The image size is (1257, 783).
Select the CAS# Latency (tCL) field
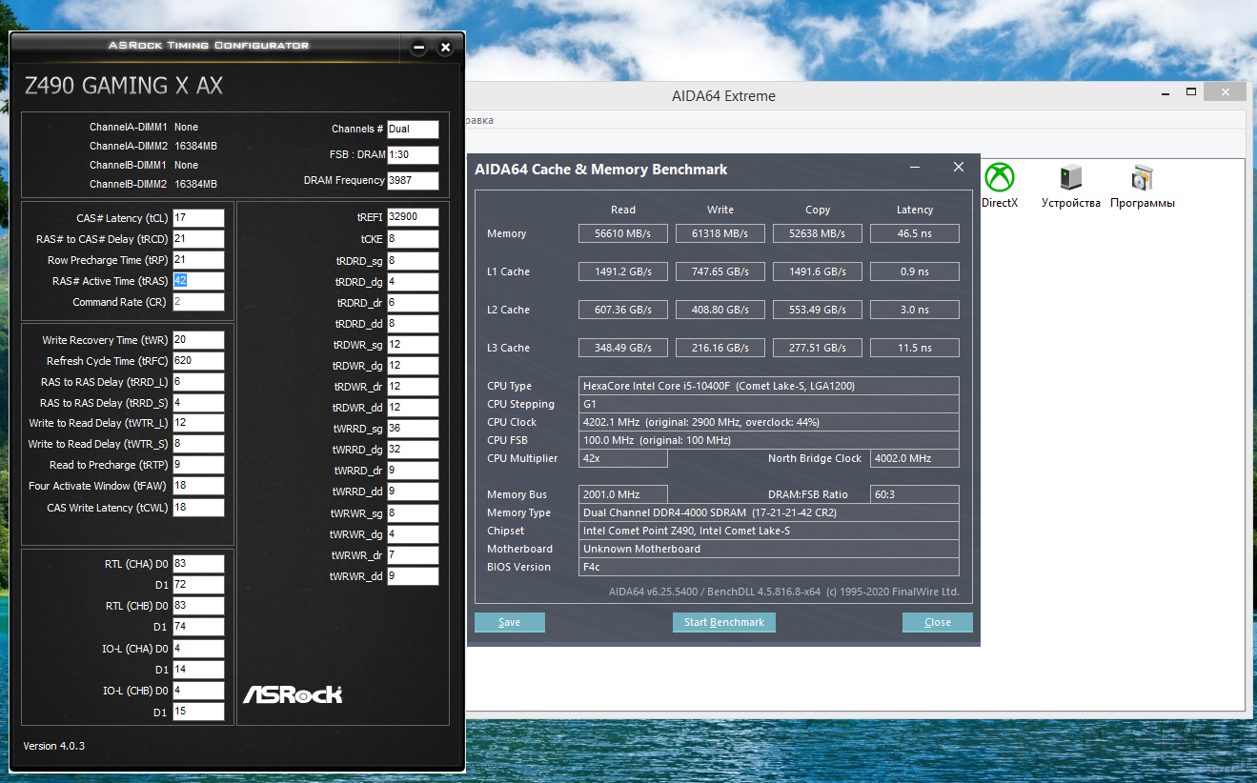198,218
